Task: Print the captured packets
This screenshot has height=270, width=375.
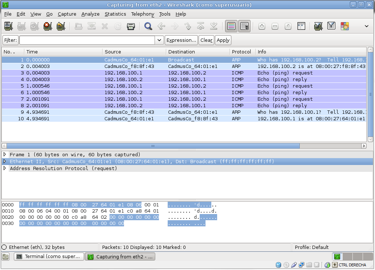Action: coord(131,26)
